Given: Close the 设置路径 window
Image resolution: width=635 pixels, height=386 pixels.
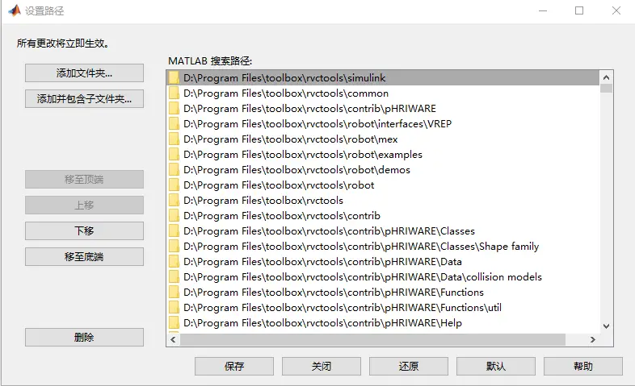Looking at the screenshot, I should coord(616,10).
